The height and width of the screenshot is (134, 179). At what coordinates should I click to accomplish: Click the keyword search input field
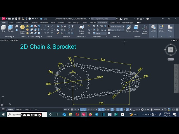pos(103,19)
